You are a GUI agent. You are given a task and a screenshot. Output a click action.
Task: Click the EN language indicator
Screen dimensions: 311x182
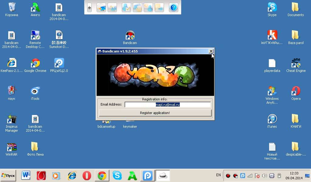[x=218, y=175]
